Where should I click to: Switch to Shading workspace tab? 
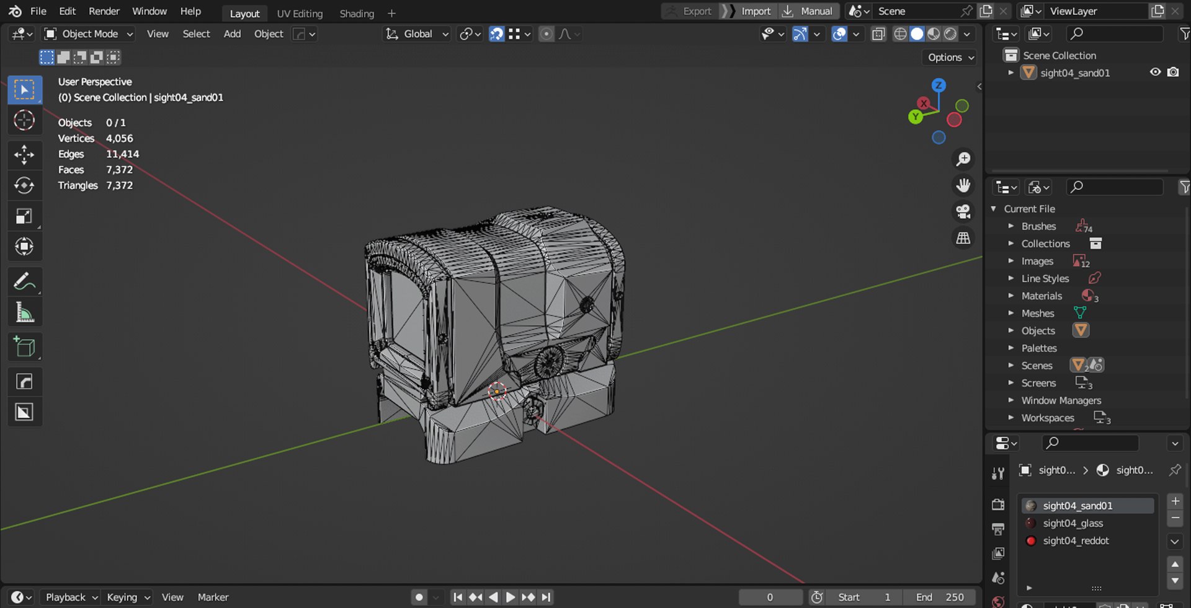coord(357,13)
